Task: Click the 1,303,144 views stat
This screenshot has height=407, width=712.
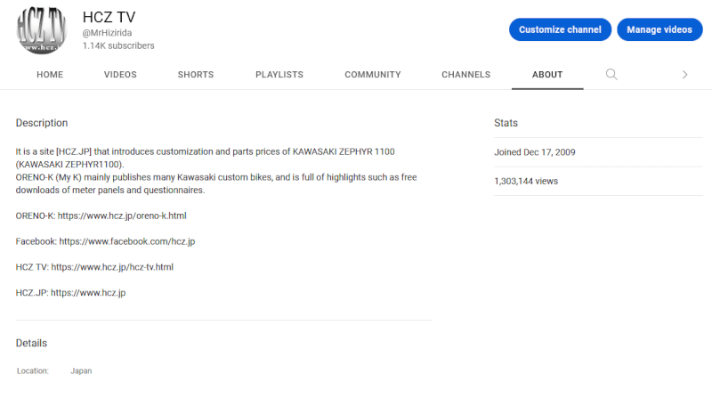Action: pos(526,182)
